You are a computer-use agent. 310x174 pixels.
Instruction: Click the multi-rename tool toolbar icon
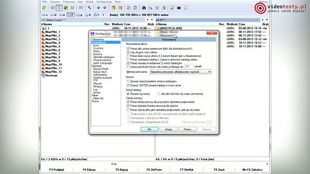click(151, 8)
